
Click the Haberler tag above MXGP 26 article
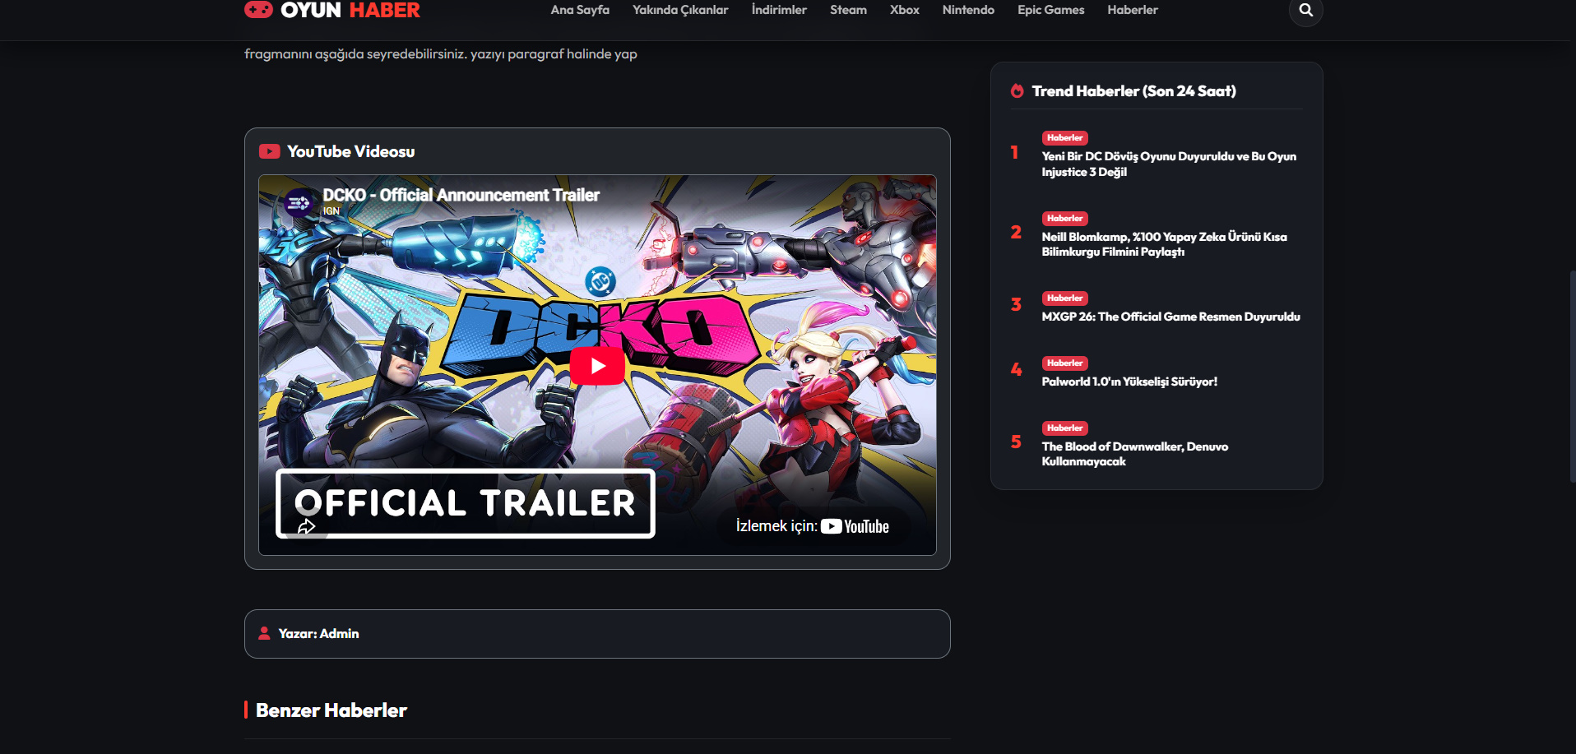pyautogui.click(x=1064, y=298)
